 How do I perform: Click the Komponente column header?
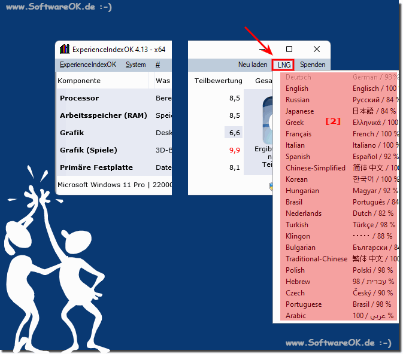coord(102,81)
